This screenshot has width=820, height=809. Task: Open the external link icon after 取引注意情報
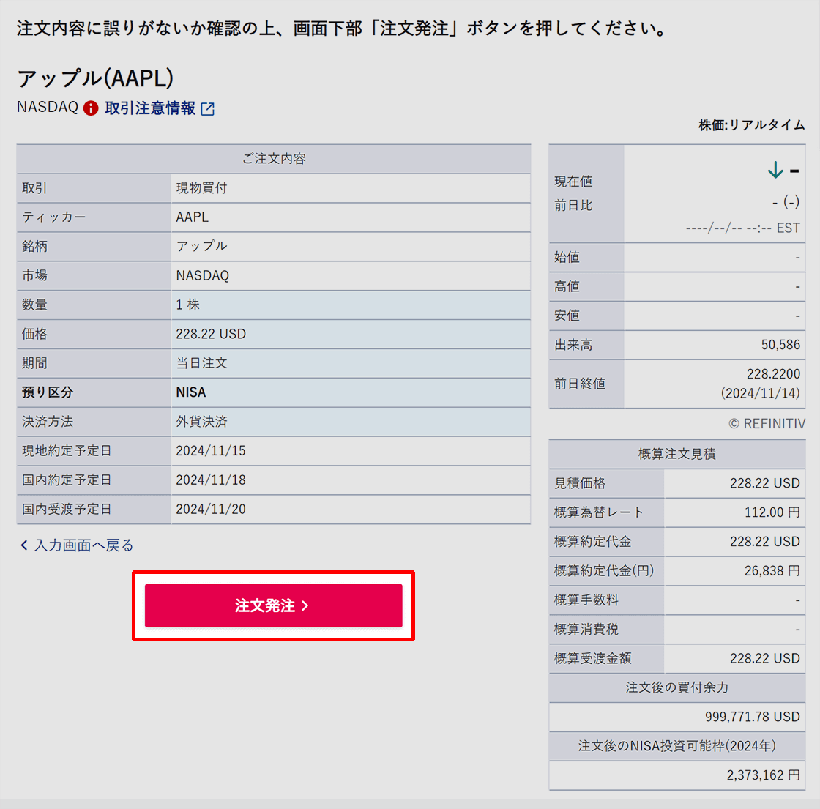(208, 109)
